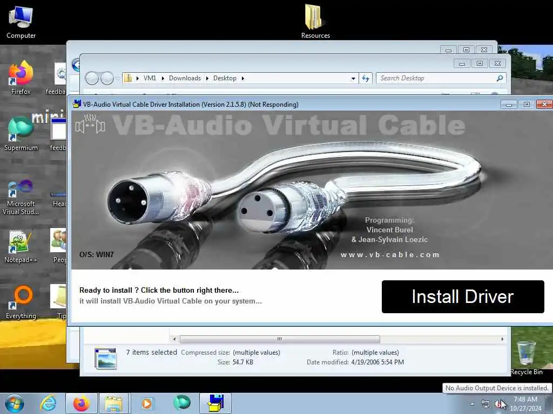Click the 7 items selected text

coord(151,352)
